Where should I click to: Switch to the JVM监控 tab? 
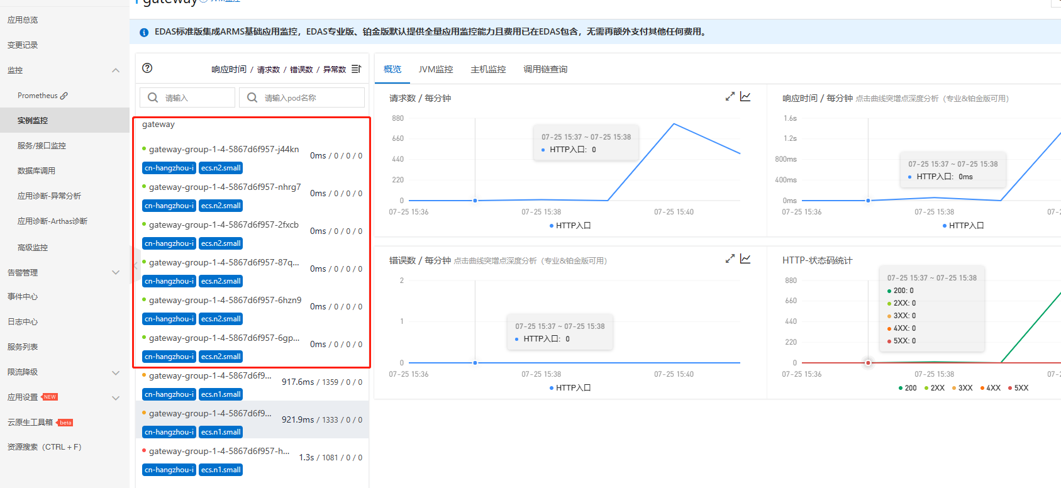436,69
